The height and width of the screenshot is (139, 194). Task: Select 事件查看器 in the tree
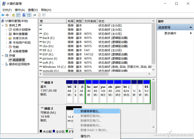(x=20, y=34)
